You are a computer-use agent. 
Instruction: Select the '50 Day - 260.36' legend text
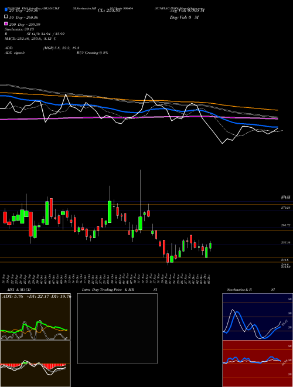coord(23,18)
